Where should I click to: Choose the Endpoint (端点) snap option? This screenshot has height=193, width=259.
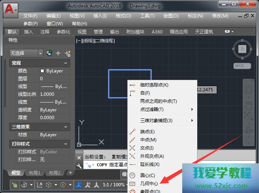click(x=147, y=132)
